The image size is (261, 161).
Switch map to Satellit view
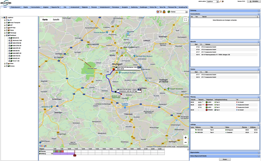coord(56,20)
